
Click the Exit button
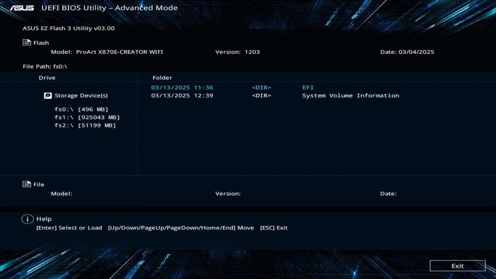[x=458, y=266]
